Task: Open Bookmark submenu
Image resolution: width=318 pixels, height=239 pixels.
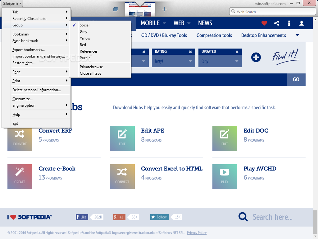Action: [x=37, y=34]
